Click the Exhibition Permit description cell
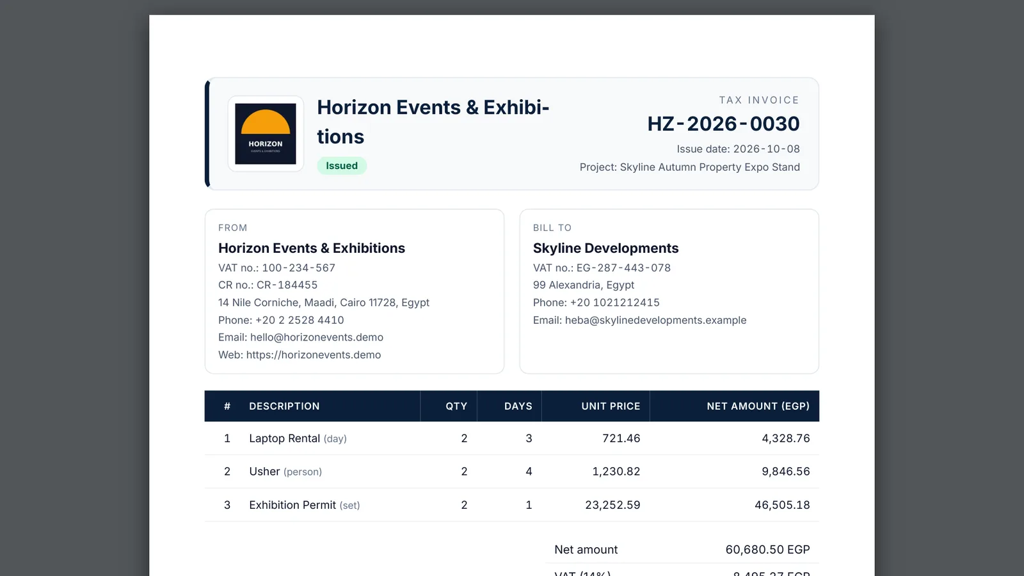Viewport: 1024px width, 576px height. point(304,505)
